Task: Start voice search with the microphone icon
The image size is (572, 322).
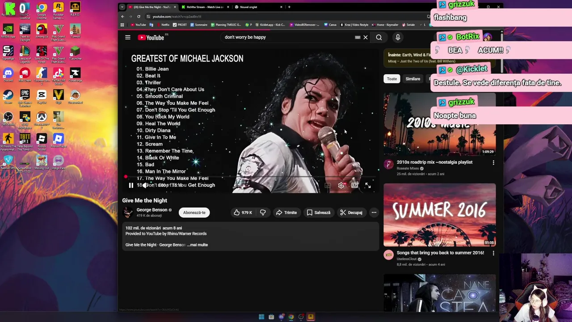Action: pyautogui.click(x=398, y=38)
